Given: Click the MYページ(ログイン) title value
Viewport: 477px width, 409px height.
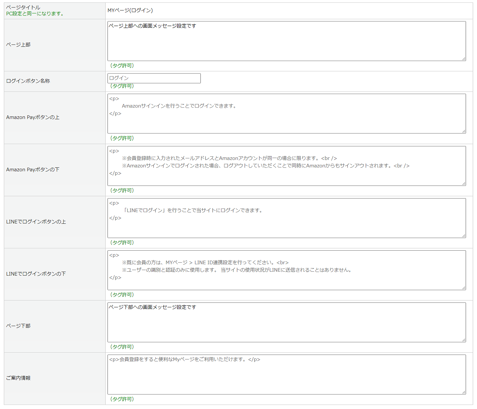Looking at the screenshot, I should 130,10.
